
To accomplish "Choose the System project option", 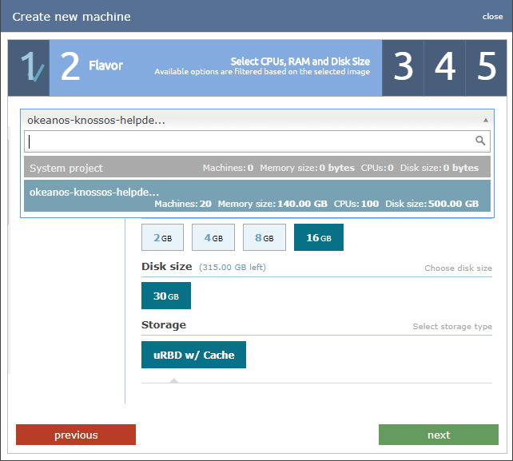I will pos(254,168).
